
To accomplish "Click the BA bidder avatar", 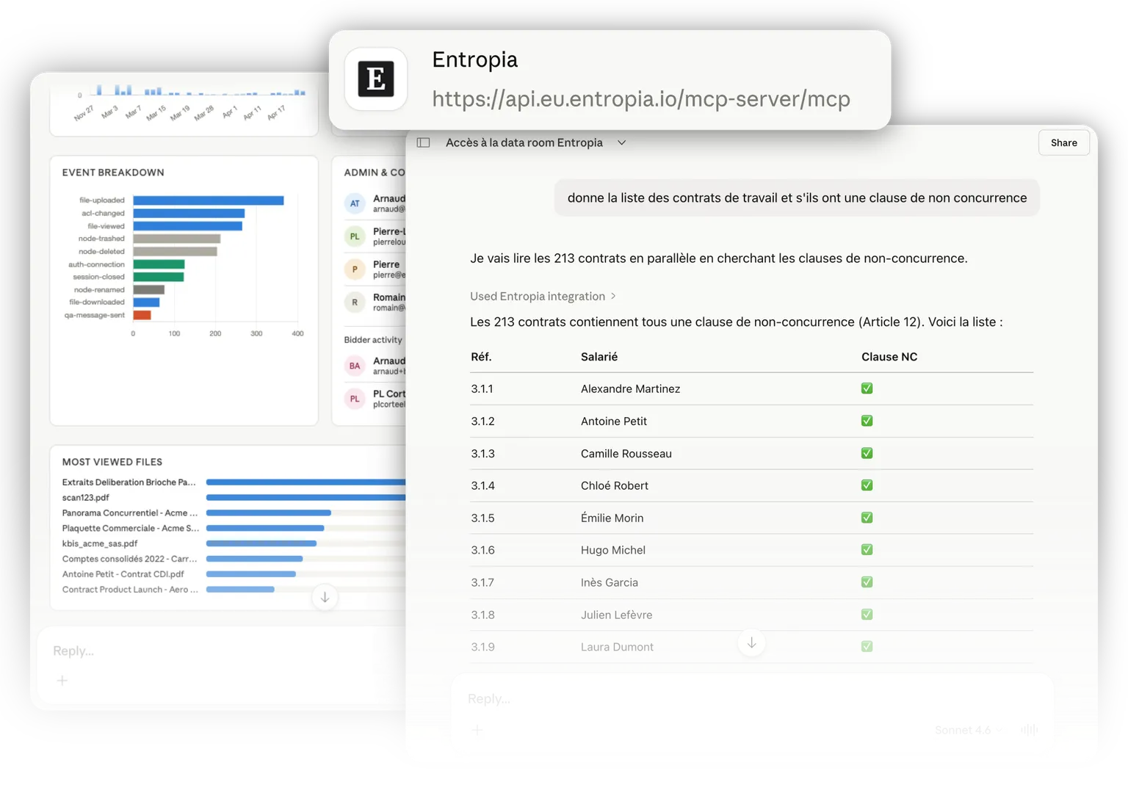I will 355,366.
